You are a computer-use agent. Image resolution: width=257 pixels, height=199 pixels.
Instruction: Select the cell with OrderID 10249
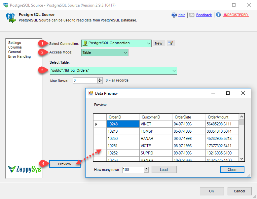(123, 131)
